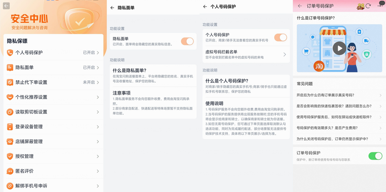
Task: Go back from the 安全中心 screen
Action: (6, 6)
